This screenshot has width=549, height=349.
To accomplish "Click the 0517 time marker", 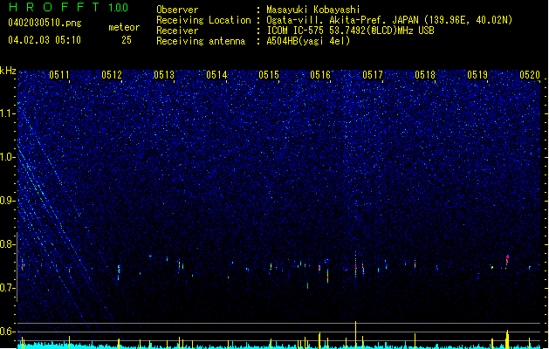I will (373, 75).
